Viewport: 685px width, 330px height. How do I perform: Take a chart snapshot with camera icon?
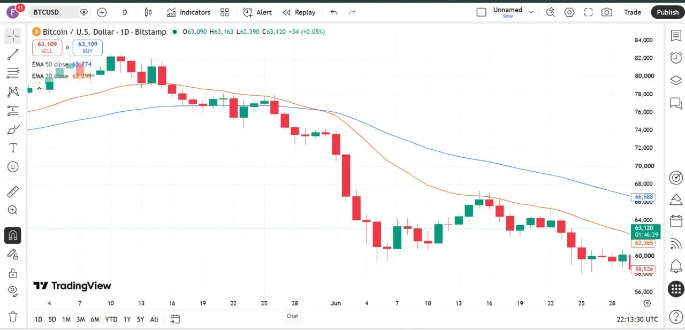tap(607, 12)
